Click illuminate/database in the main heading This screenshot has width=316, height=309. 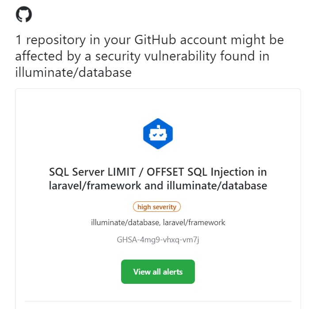click(73, 72)
